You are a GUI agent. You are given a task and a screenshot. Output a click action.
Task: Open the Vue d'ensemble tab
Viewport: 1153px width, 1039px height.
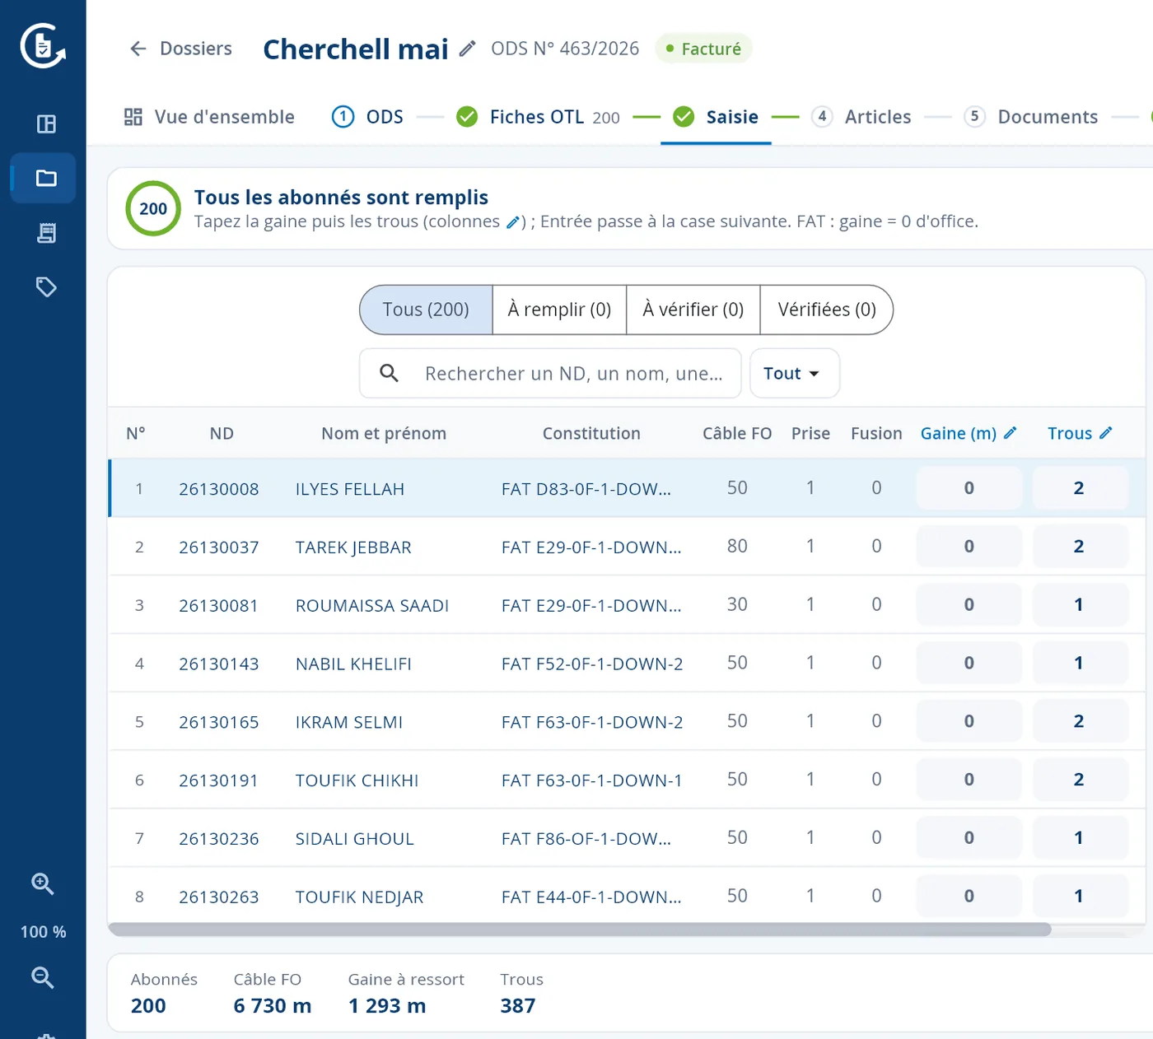point(209,117)
